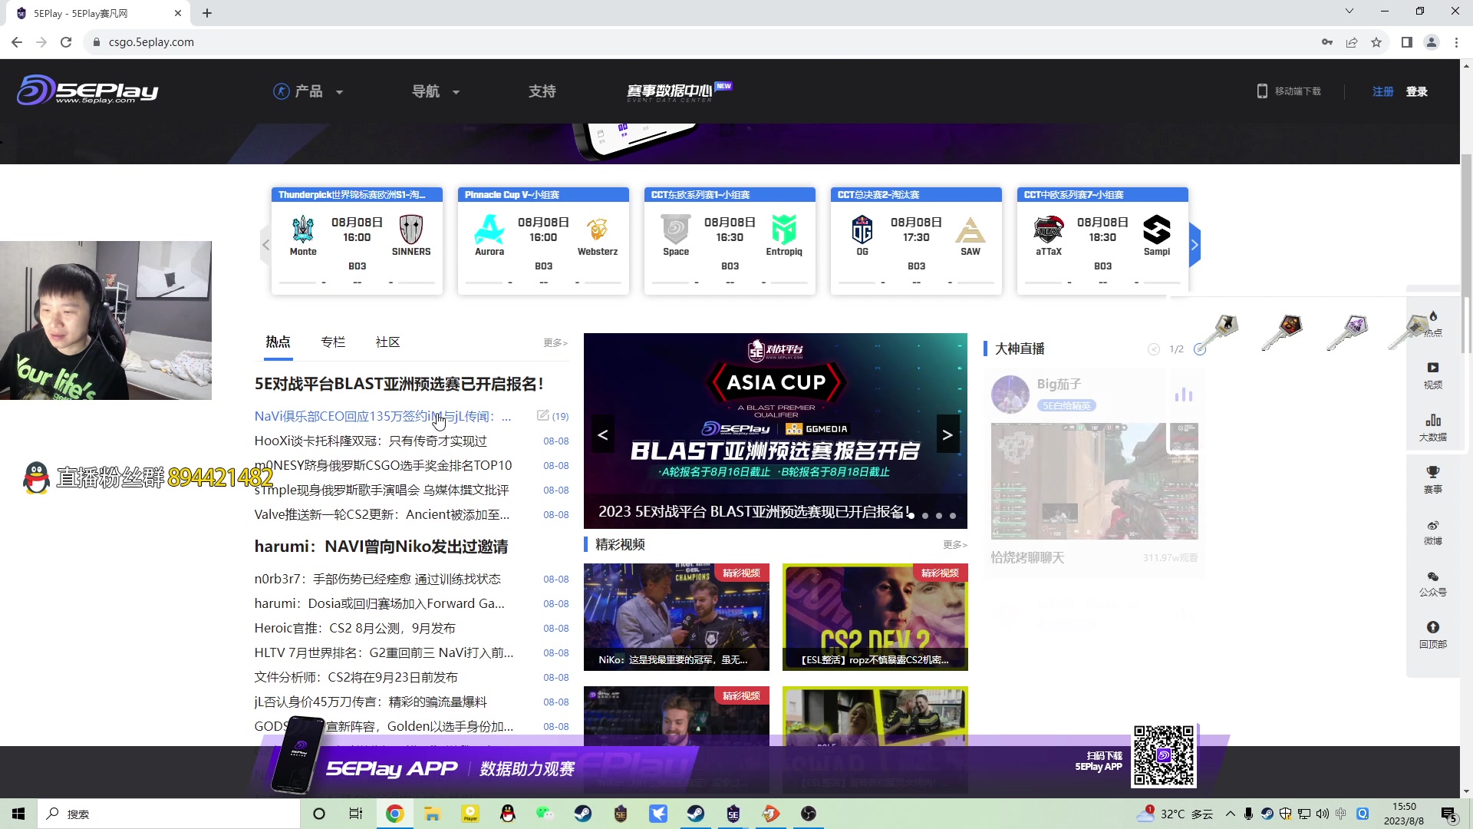Go to previous banner slide with left arrow
Viewport: 1473px width, 829px height.
(x=603, y=434)
